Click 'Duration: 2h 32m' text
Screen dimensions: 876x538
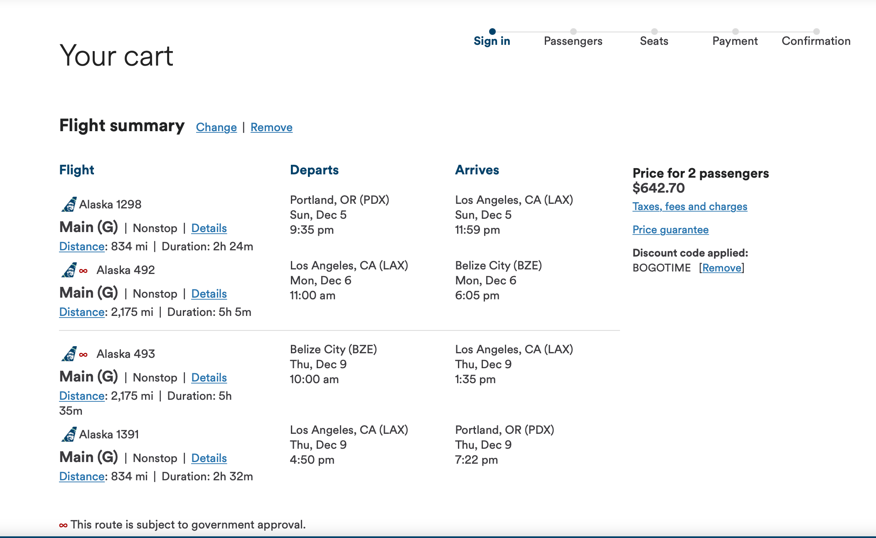coord(207,476)
